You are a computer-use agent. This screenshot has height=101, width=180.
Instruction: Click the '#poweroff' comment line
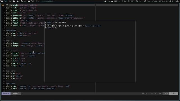[x=11, y=31]
